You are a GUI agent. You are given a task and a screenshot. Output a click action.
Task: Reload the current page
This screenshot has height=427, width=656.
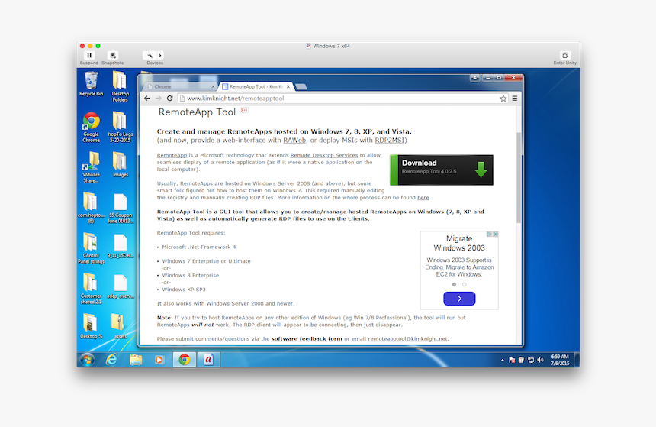[x=170, y=98]
